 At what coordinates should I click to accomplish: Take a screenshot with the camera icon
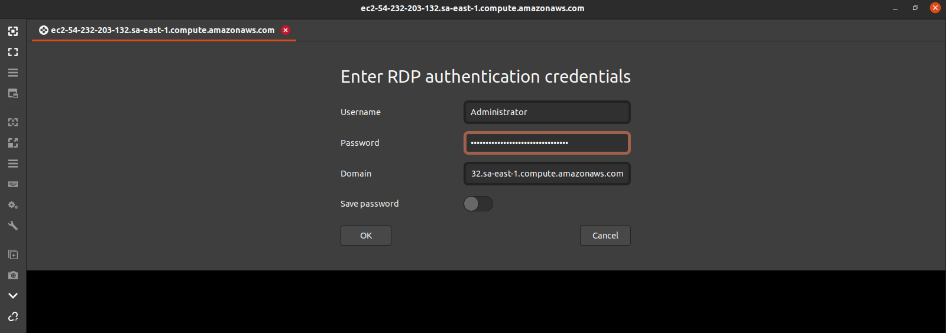click(13, 275)
